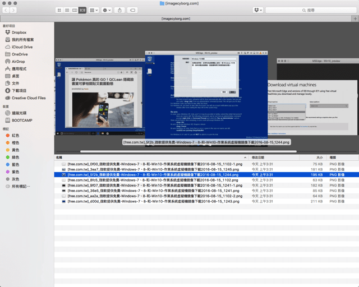Screen dimensions: 359x287
Task: Add a new tab with the plus button
Action: pos(355,18)
